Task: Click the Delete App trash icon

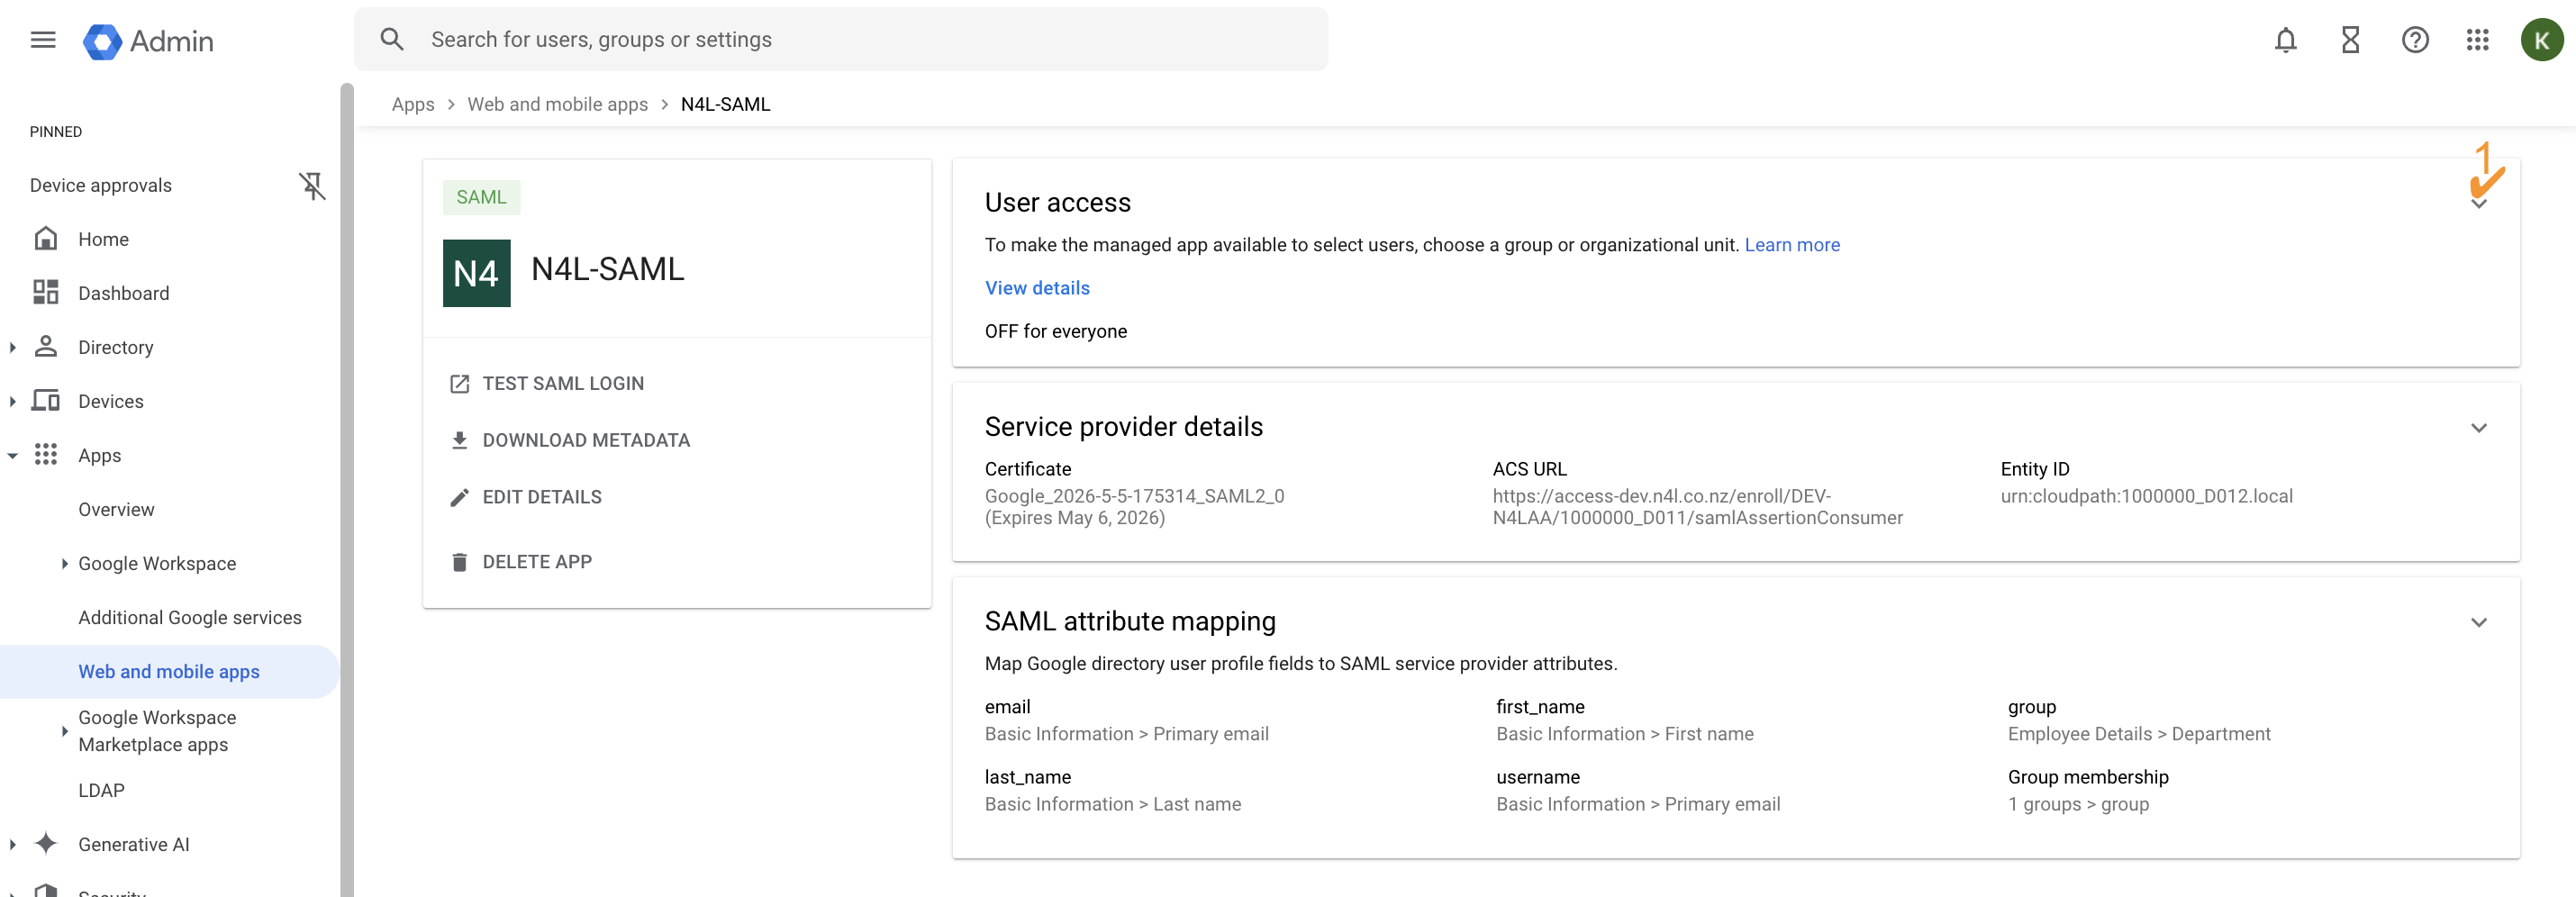Action: point(460,562)
